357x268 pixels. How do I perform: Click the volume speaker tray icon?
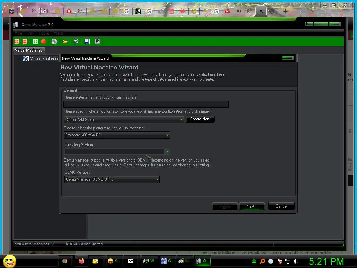[x=296, y=261]
